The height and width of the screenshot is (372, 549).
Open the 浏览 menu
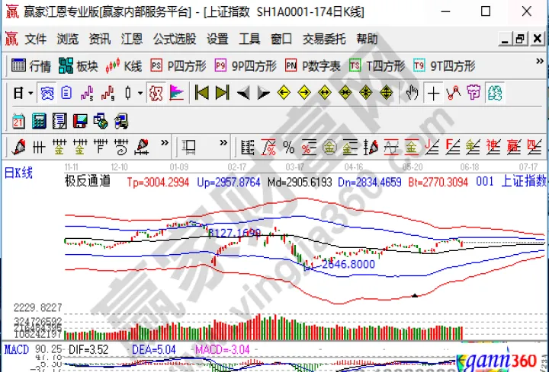pos(68,39)
